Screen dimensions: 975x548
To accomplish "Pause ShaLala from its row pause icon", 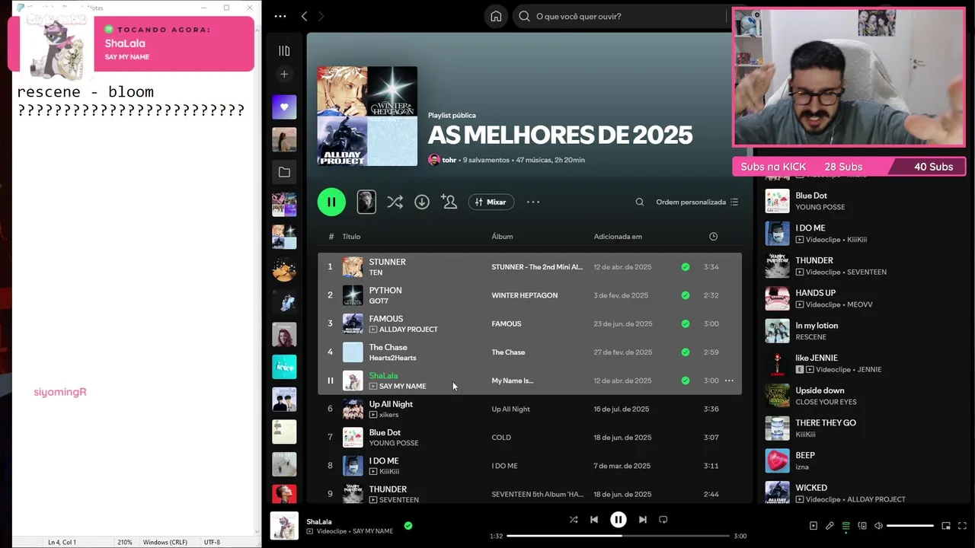I will click(331, 381).
